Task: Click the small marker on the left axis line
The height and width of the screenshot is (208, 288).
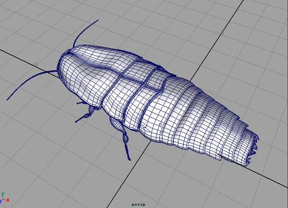Action: [x=37, y=64]
